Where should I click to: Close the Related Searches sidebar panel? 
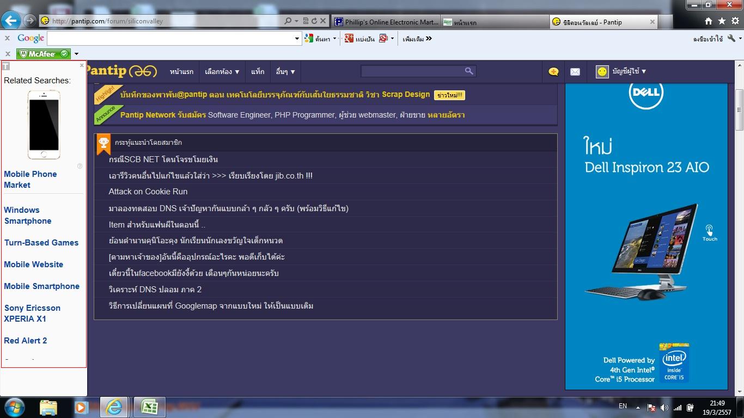(x=82, y=65)
